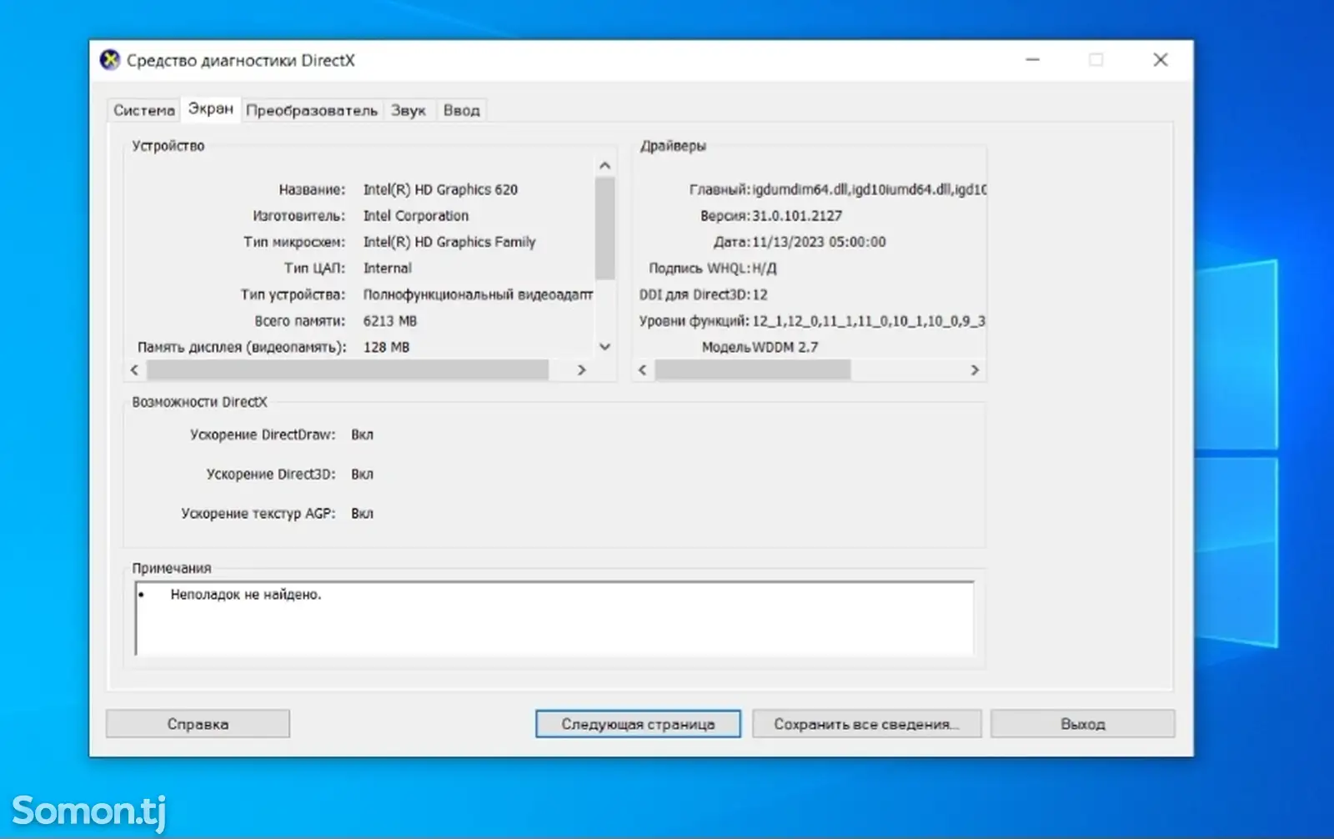Image resolution: width=1334 pixels, height=839 pixels.
Task: Click the Название: label
Action: 312,189
